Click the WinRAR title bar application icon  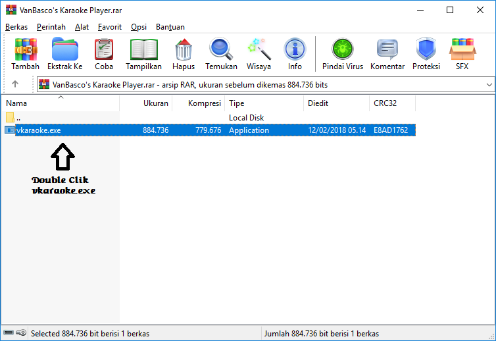coord(11,10)
